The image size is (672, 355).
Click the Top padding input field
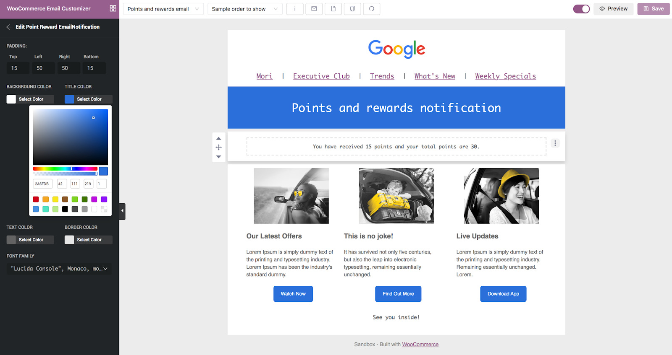(18, 68)
